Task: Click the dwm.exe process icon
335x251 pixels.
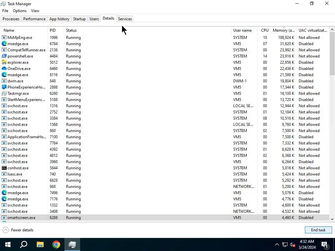Action: pyautogui.click(x=4, y=81)
